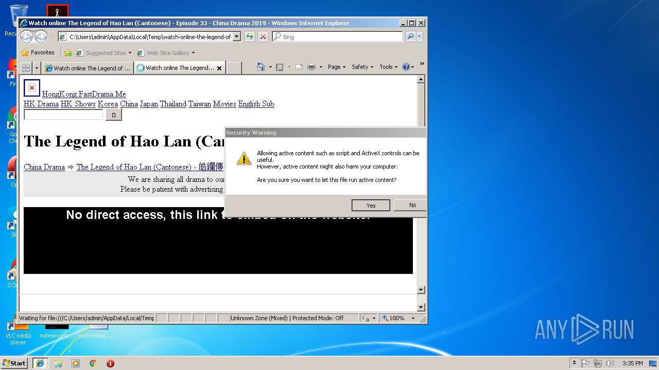Close the active tab with X
659x370 pixels.
(219, 68)
